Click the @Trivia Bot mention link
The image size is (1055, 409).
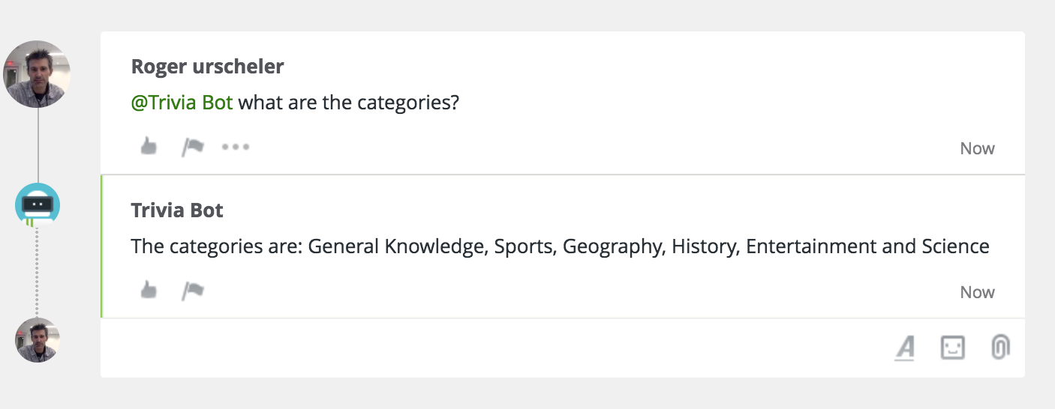(x=182, y=103)
